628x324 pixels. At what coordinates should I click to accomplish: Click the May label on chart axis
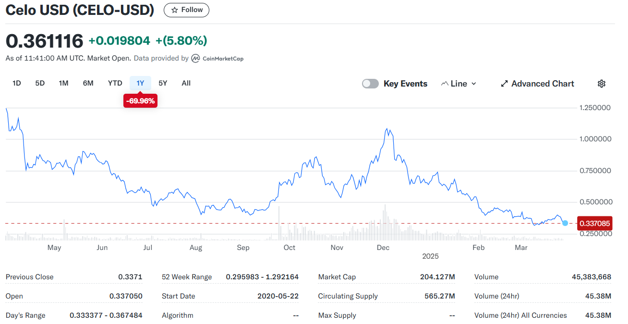point(54,248)
